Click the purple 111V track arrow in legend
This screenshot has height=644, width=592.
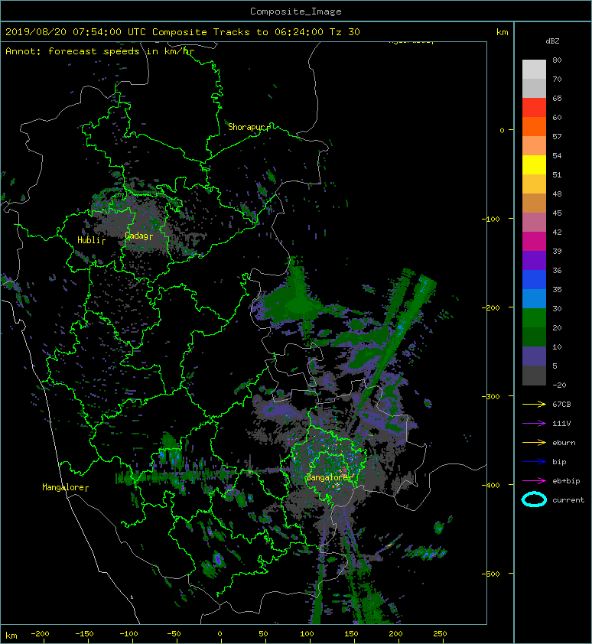click(x=534, y=424)
